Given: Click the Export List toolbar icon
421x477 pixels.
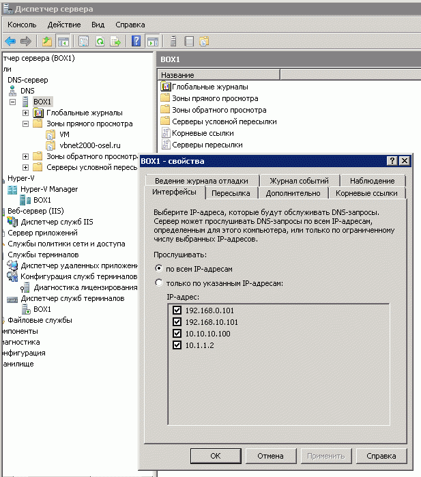Looking at the screenshot, I should [x=115, y=41].
